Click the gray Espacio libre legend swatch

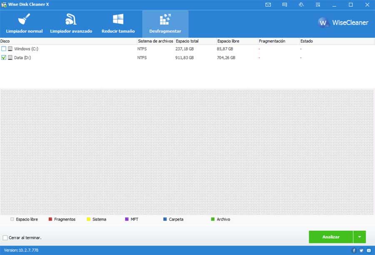click(12, 219)
